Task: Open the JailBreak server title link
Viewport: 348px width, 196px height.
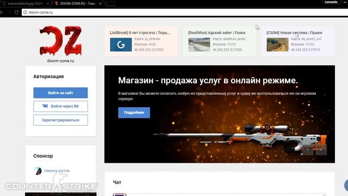Action: tap(140, 33)
